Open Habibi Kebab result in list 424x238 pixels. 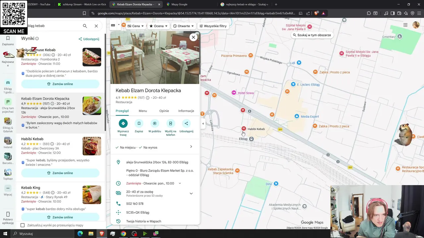pyautogui.click(x=32, y=139)
